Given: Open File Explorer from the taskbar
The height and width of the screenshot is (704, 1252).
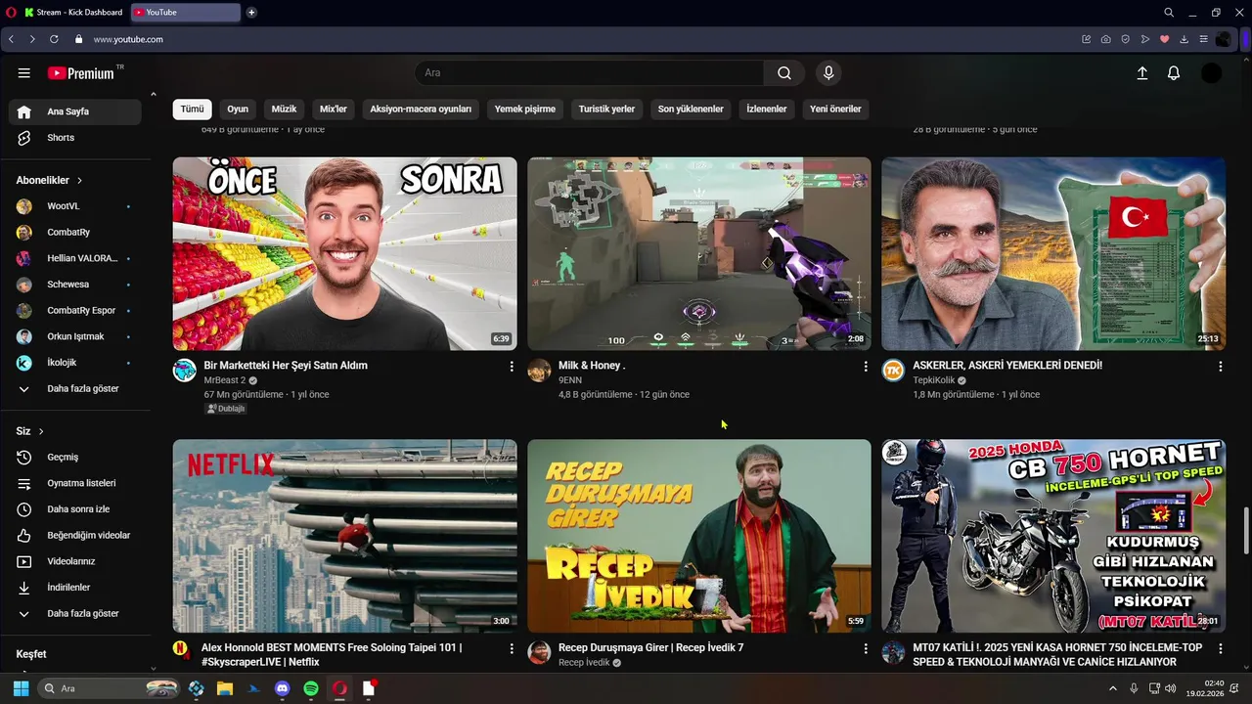Looking at the screenshot, I should [x=225, y=688].
